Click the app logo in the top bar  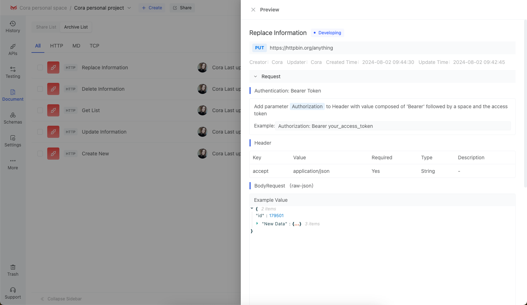[x=14, y=8]
